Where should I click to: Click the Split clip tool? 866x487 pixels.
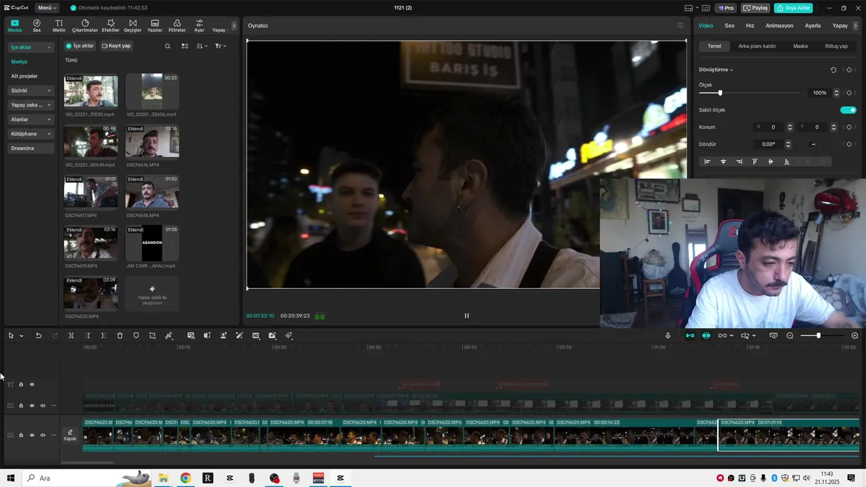pos(71,335)
